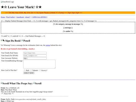Open the !! SPECIAL OFFER !! link
Screen dimensions: 136x102
(40, 17)
